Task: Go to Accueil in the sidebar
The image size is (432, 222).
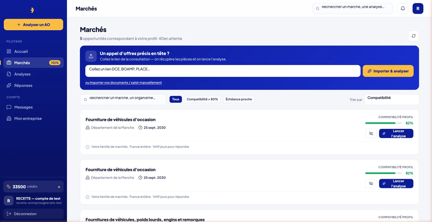Action: (x=33, y=52)
